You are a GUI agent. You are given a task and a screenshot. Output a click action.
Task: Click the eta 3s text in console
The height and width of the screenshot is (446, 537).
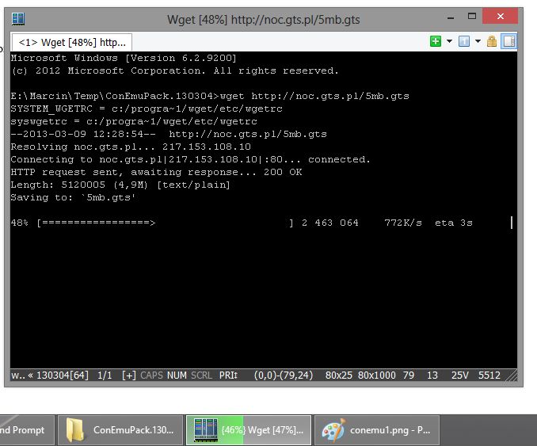click(x=453, y=223)
